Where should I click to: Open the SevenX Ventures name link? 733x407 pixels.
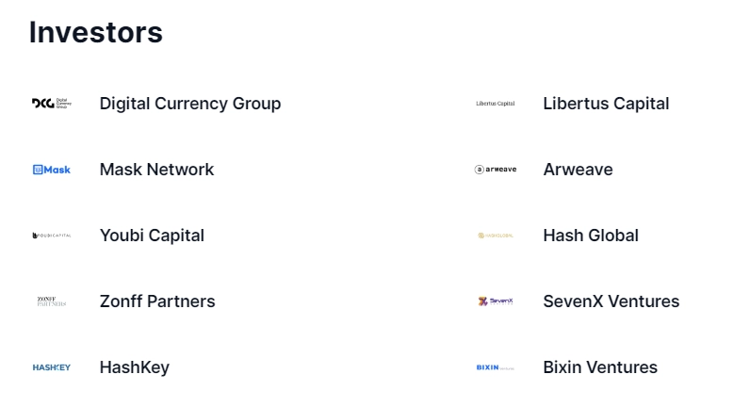(x=611, y=301)
